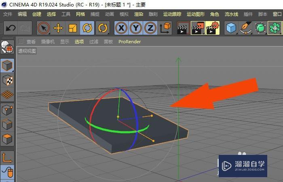283x182 pixels.
Task: Click Render View clapperboard icon
Action: 184,28
